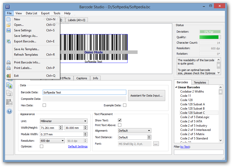Toggle the Hex Data checkbox

point(44,105)
